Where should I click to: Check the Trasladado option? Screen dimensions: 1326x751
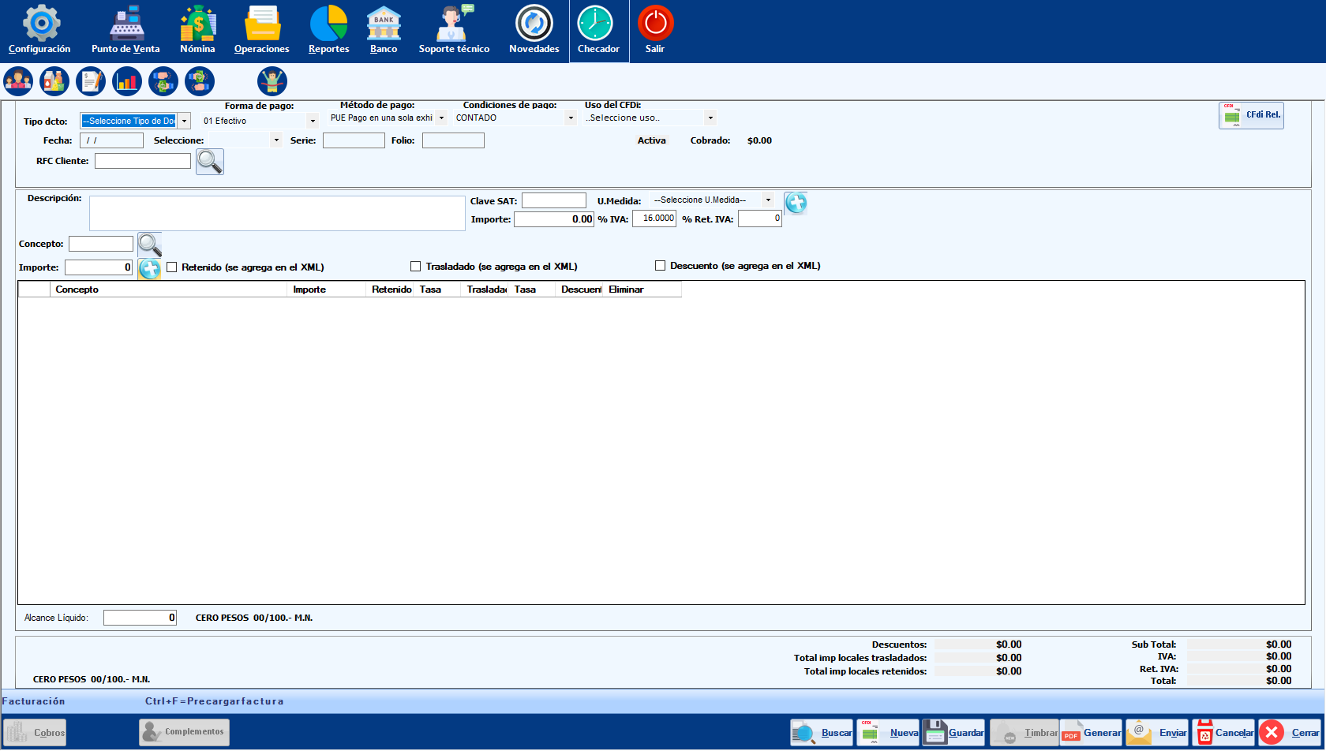click(x=416, y=267)
